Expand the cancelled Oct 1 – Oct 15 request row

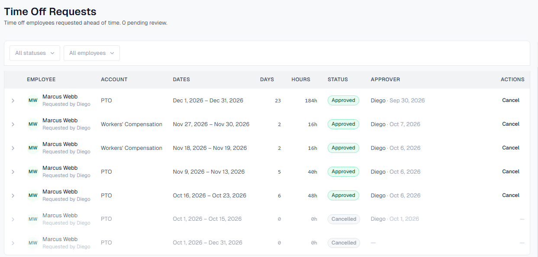13,219
